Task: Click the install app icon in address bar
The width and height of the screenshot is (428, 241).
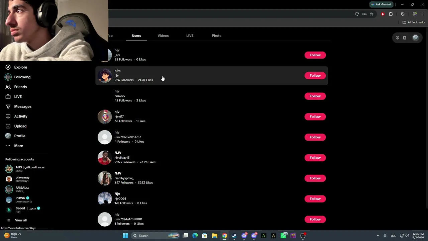Action: pos(357,14)
